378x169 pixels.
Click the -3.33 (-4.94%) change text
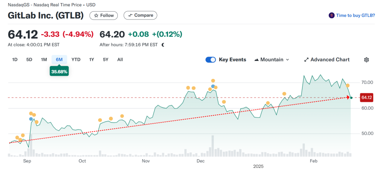point(67,34)
